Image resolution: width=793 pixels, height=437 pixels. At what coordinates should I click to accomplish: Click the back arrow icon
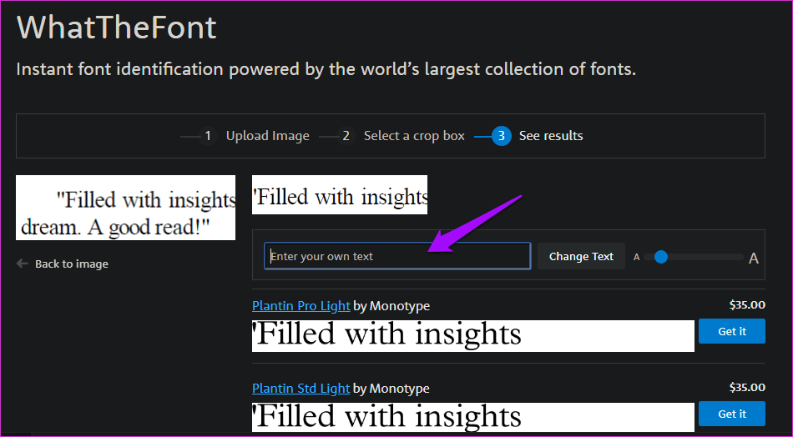coord(22,264)
